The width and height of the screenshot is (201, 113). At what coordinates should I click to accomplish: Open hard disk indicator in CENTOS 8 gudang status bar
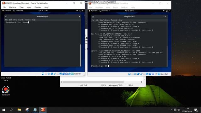[43, 74]
